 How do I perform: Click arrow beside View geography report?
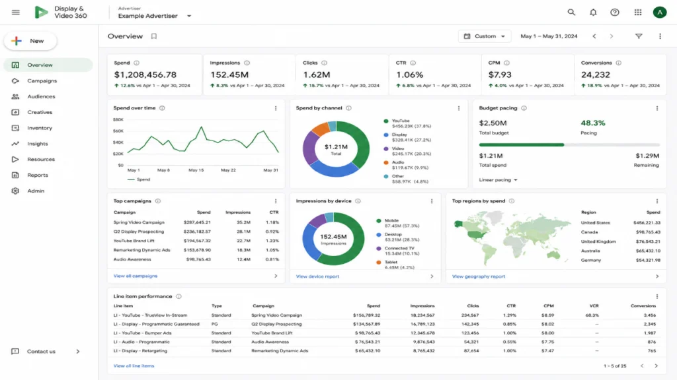pyautogui.click(x=657, y=276)
